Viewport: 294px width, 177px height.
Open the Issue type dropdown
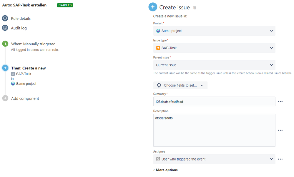pos(214,48)
